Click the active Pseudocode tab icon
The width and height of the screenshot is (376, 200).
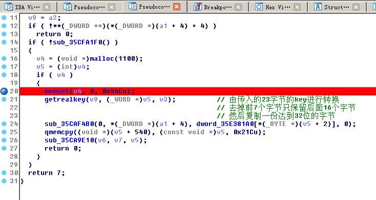coord(132,7)
